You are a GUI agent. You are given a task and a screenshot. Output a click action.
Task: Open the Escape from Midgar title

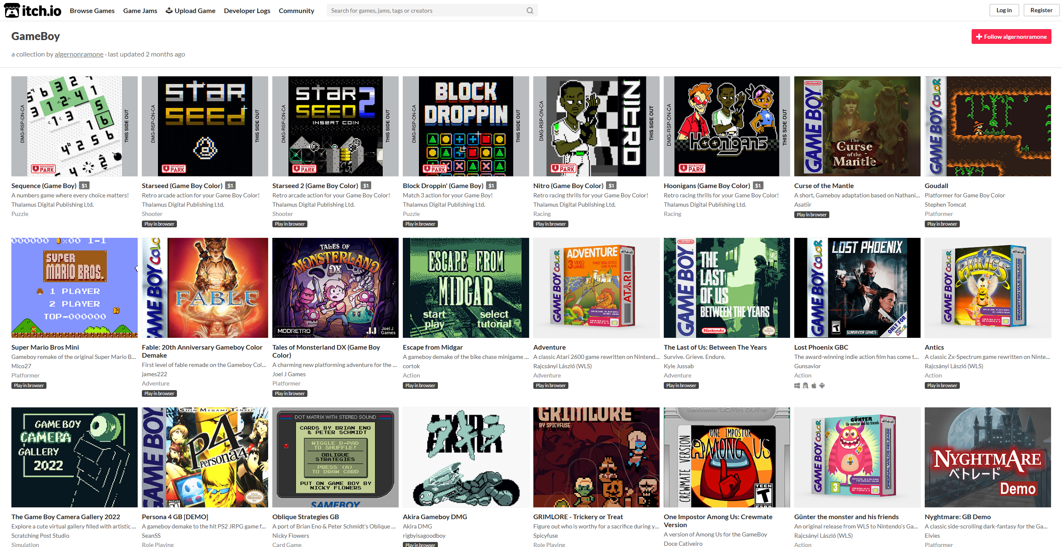433,347
